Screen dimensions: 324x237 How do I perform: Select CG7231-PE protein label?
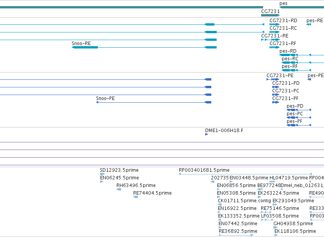[280, 76]
